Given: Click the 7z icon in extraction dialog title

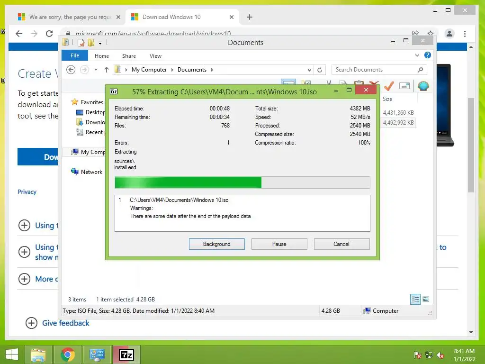Looking at the screenshot, I should [x=114, y=91].
